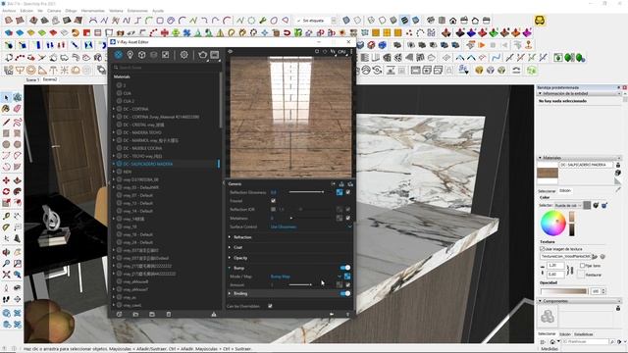Expand Binding section
Viewport: 628px width, 353px height.
tap(230, 293)
